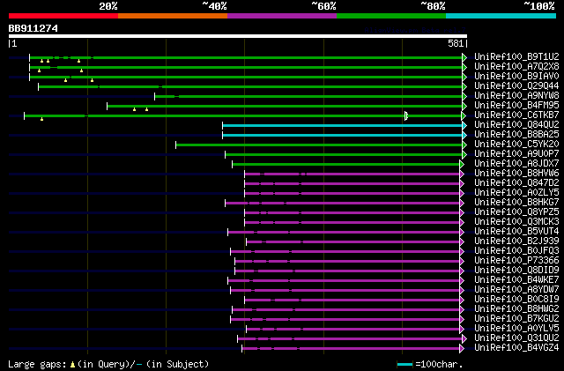Open the UniRef100_B8HWG2 hit label
The width and height of the screenshot is (564, 371).
pos(516,309)
